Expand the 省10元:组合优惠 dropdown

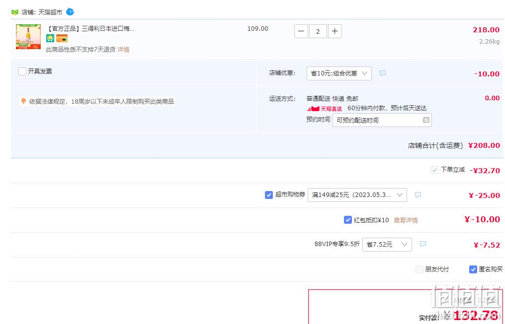[339, 73]
